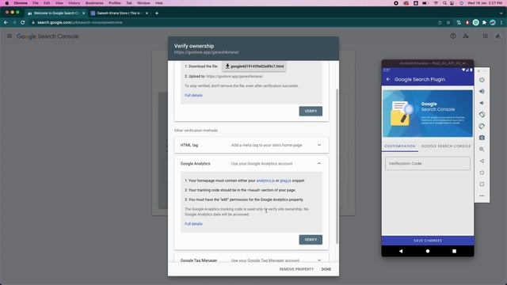Click VERIFY under Google Analytics method
The height and width of the screenshot is (285, 507).
point(311,240)
